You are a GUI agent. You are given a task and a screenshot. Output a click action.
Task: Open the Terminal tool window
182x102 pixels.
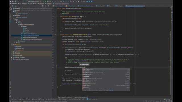tap(41, 99)
